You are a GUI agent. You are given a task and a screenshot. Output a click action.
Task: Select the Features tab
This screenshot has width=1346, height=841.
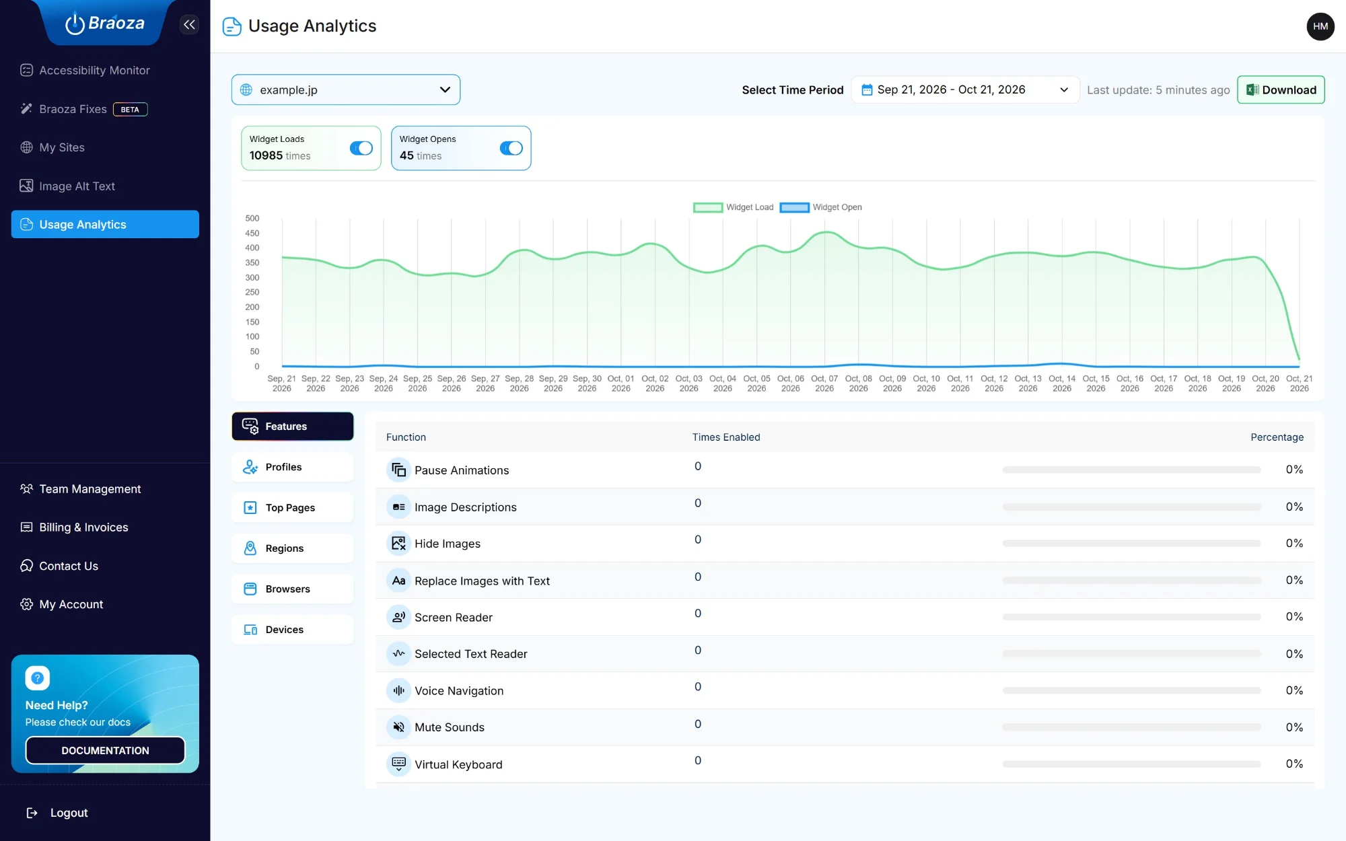293,426
